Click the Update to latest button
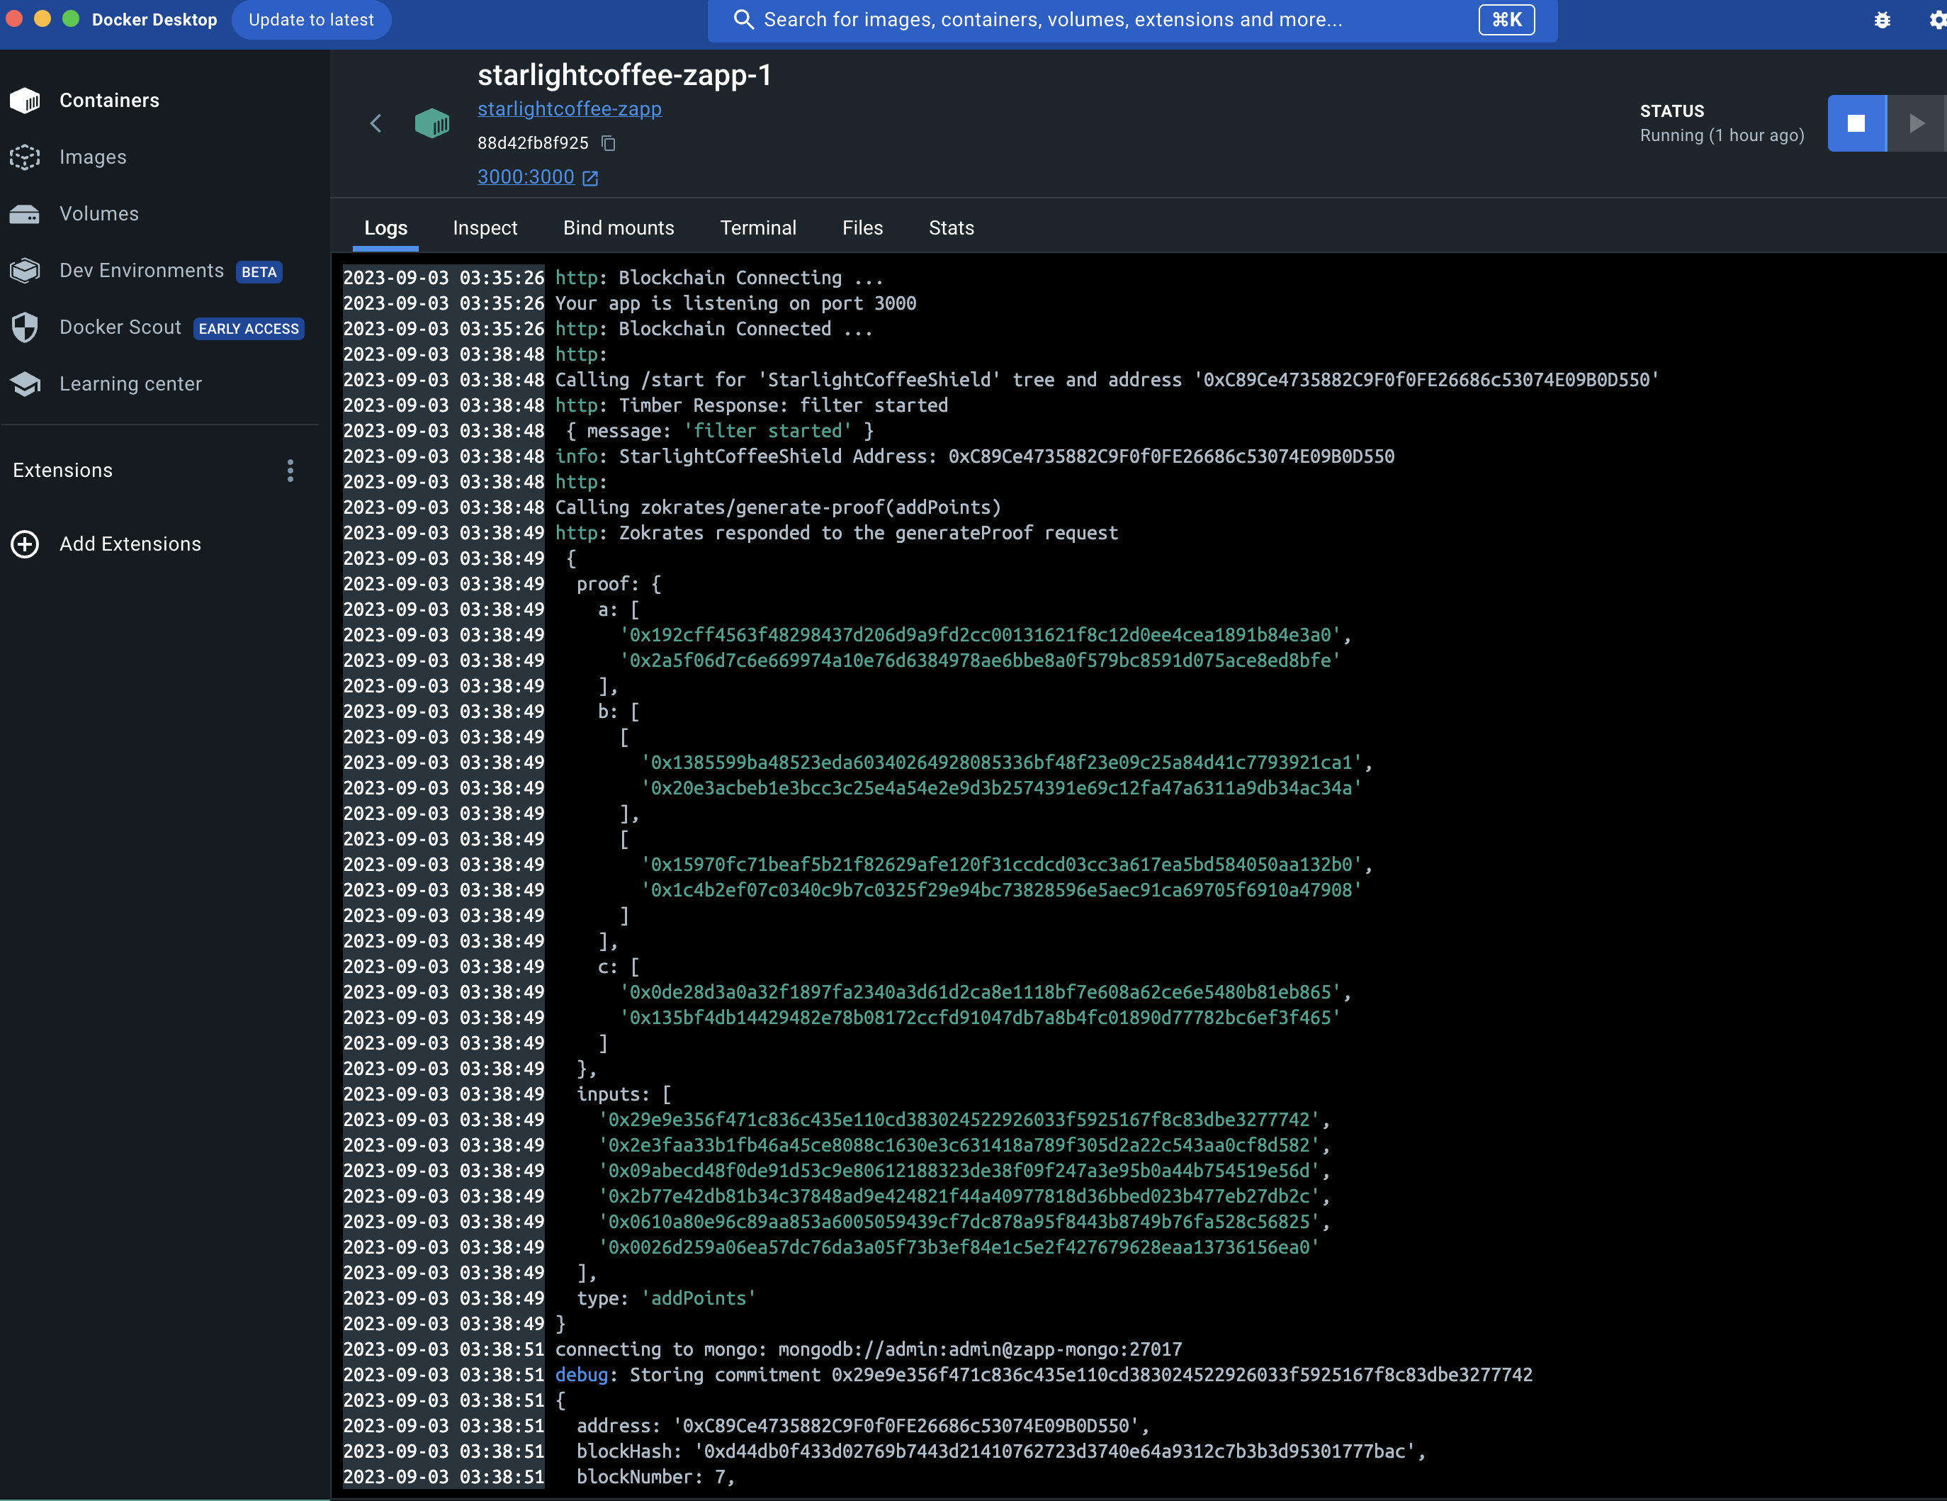 click(311, 20)
